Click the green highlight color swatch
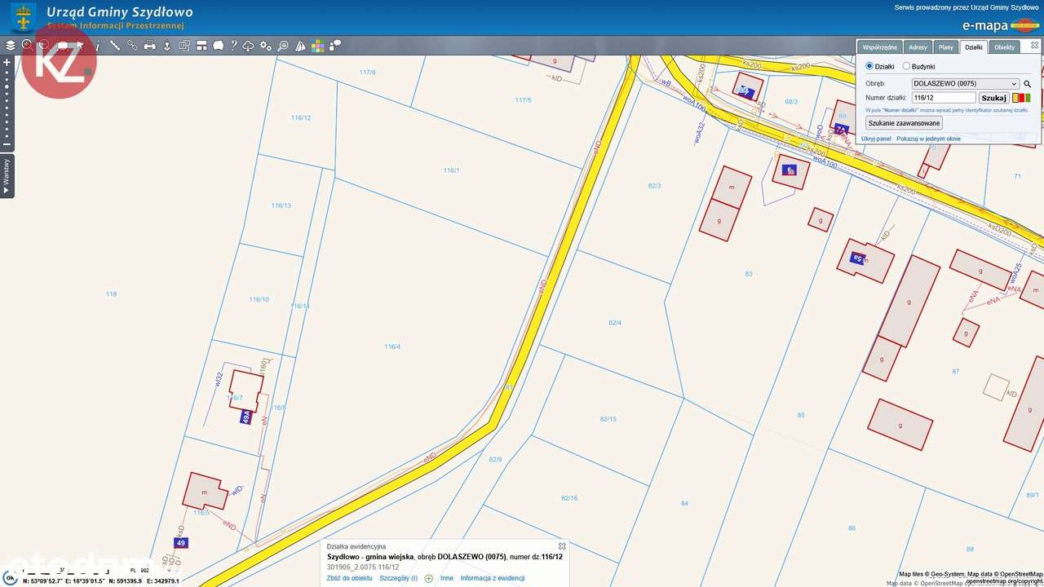 pos(1028,98)
